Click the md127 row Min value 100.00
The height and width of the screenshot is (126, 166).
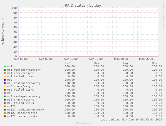click(x=99, y=106)
